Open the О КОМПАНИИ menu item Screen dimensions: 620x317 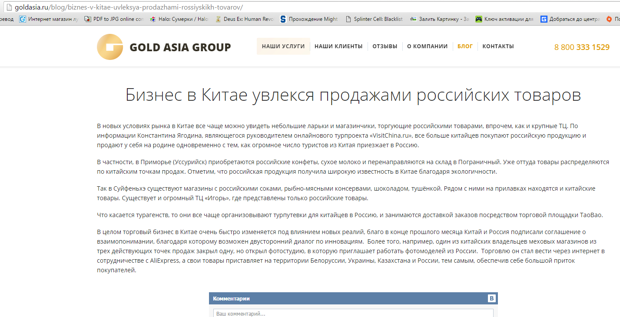point(428,46)
